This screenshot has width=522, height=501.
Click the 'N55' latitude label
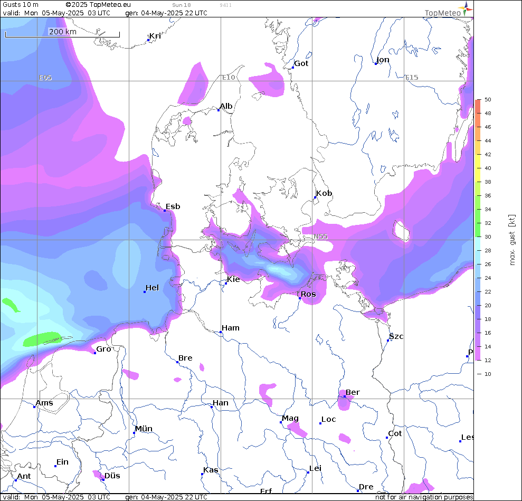pos(320,237)
